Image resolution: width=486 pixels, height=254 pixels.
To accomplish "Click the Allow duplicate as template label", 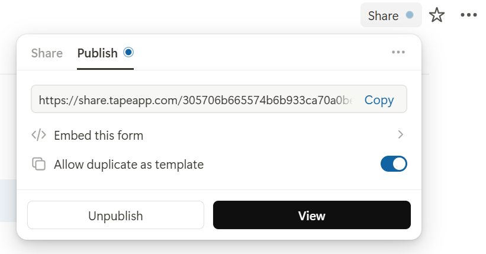I will click(x=128, y=165).
